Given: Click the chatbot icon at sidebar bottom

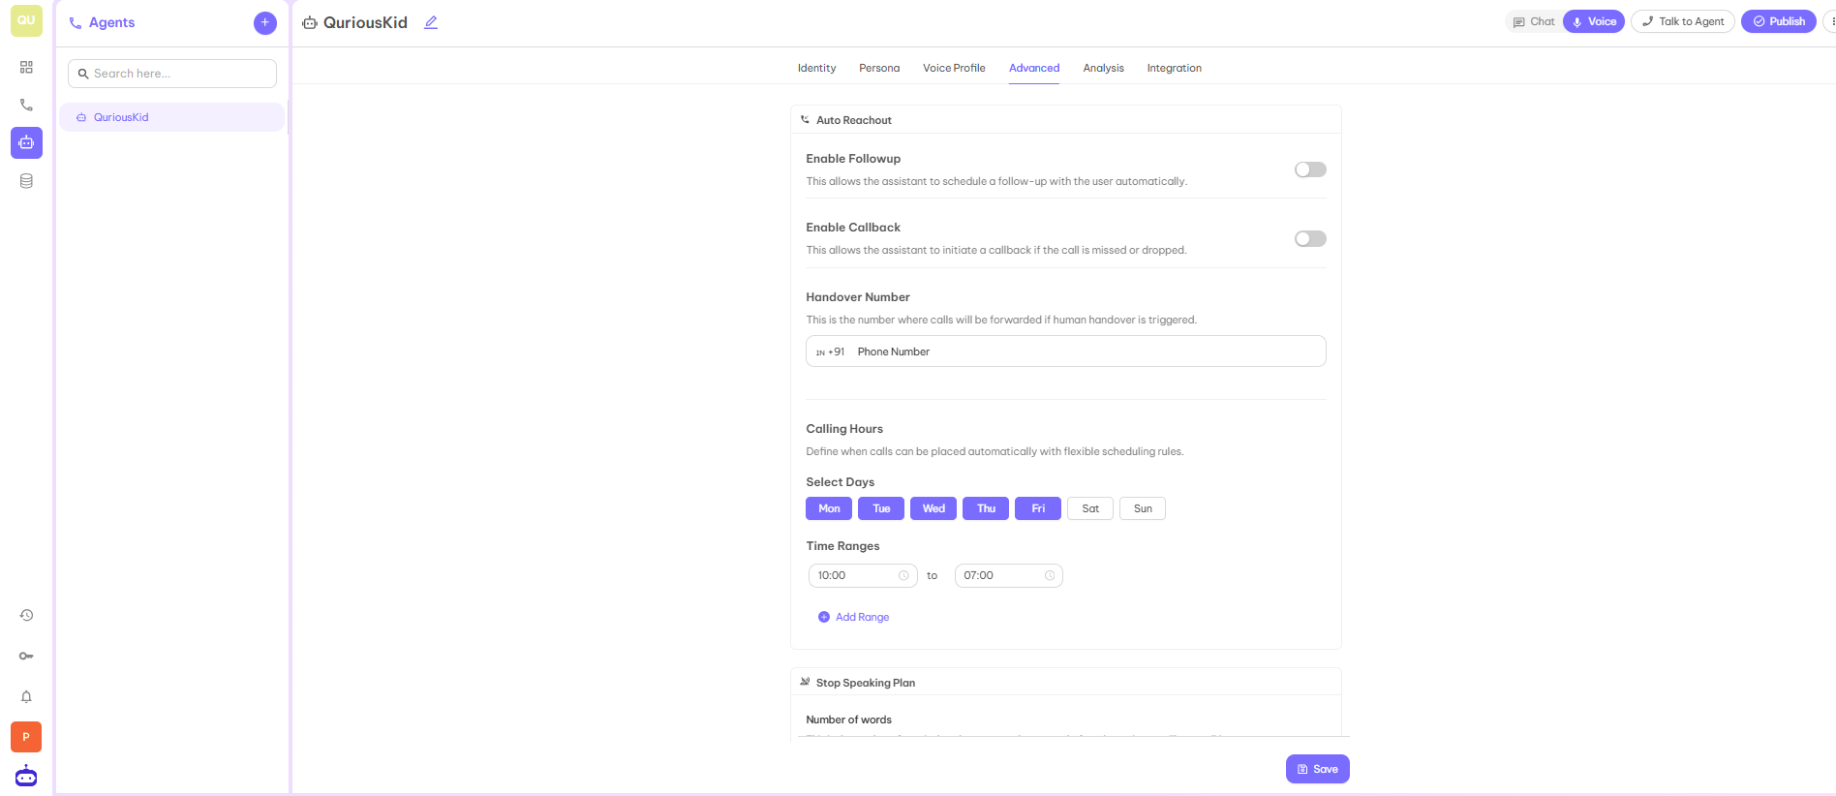Looking at the screenshot, I should [26, 776].
